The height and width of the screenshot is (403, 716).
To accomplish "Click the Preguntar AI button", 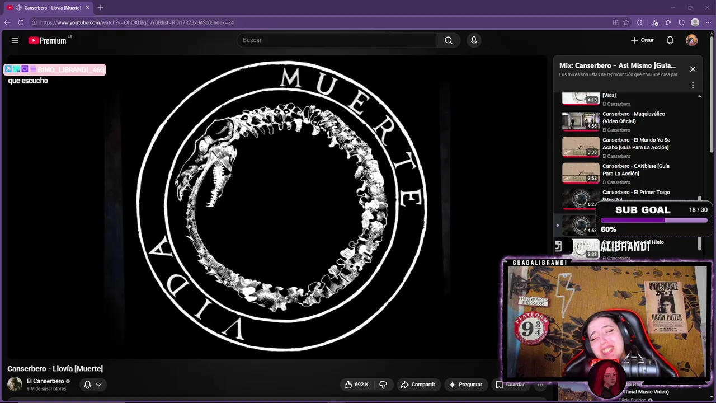I will (465, 385).
